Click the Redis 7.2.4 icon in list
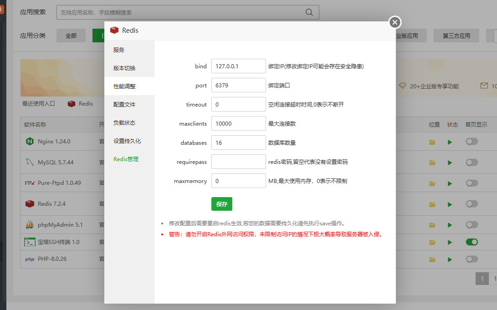Image resolution: width=497 pixels, height=310 pixels. click(x=30, y=203)
